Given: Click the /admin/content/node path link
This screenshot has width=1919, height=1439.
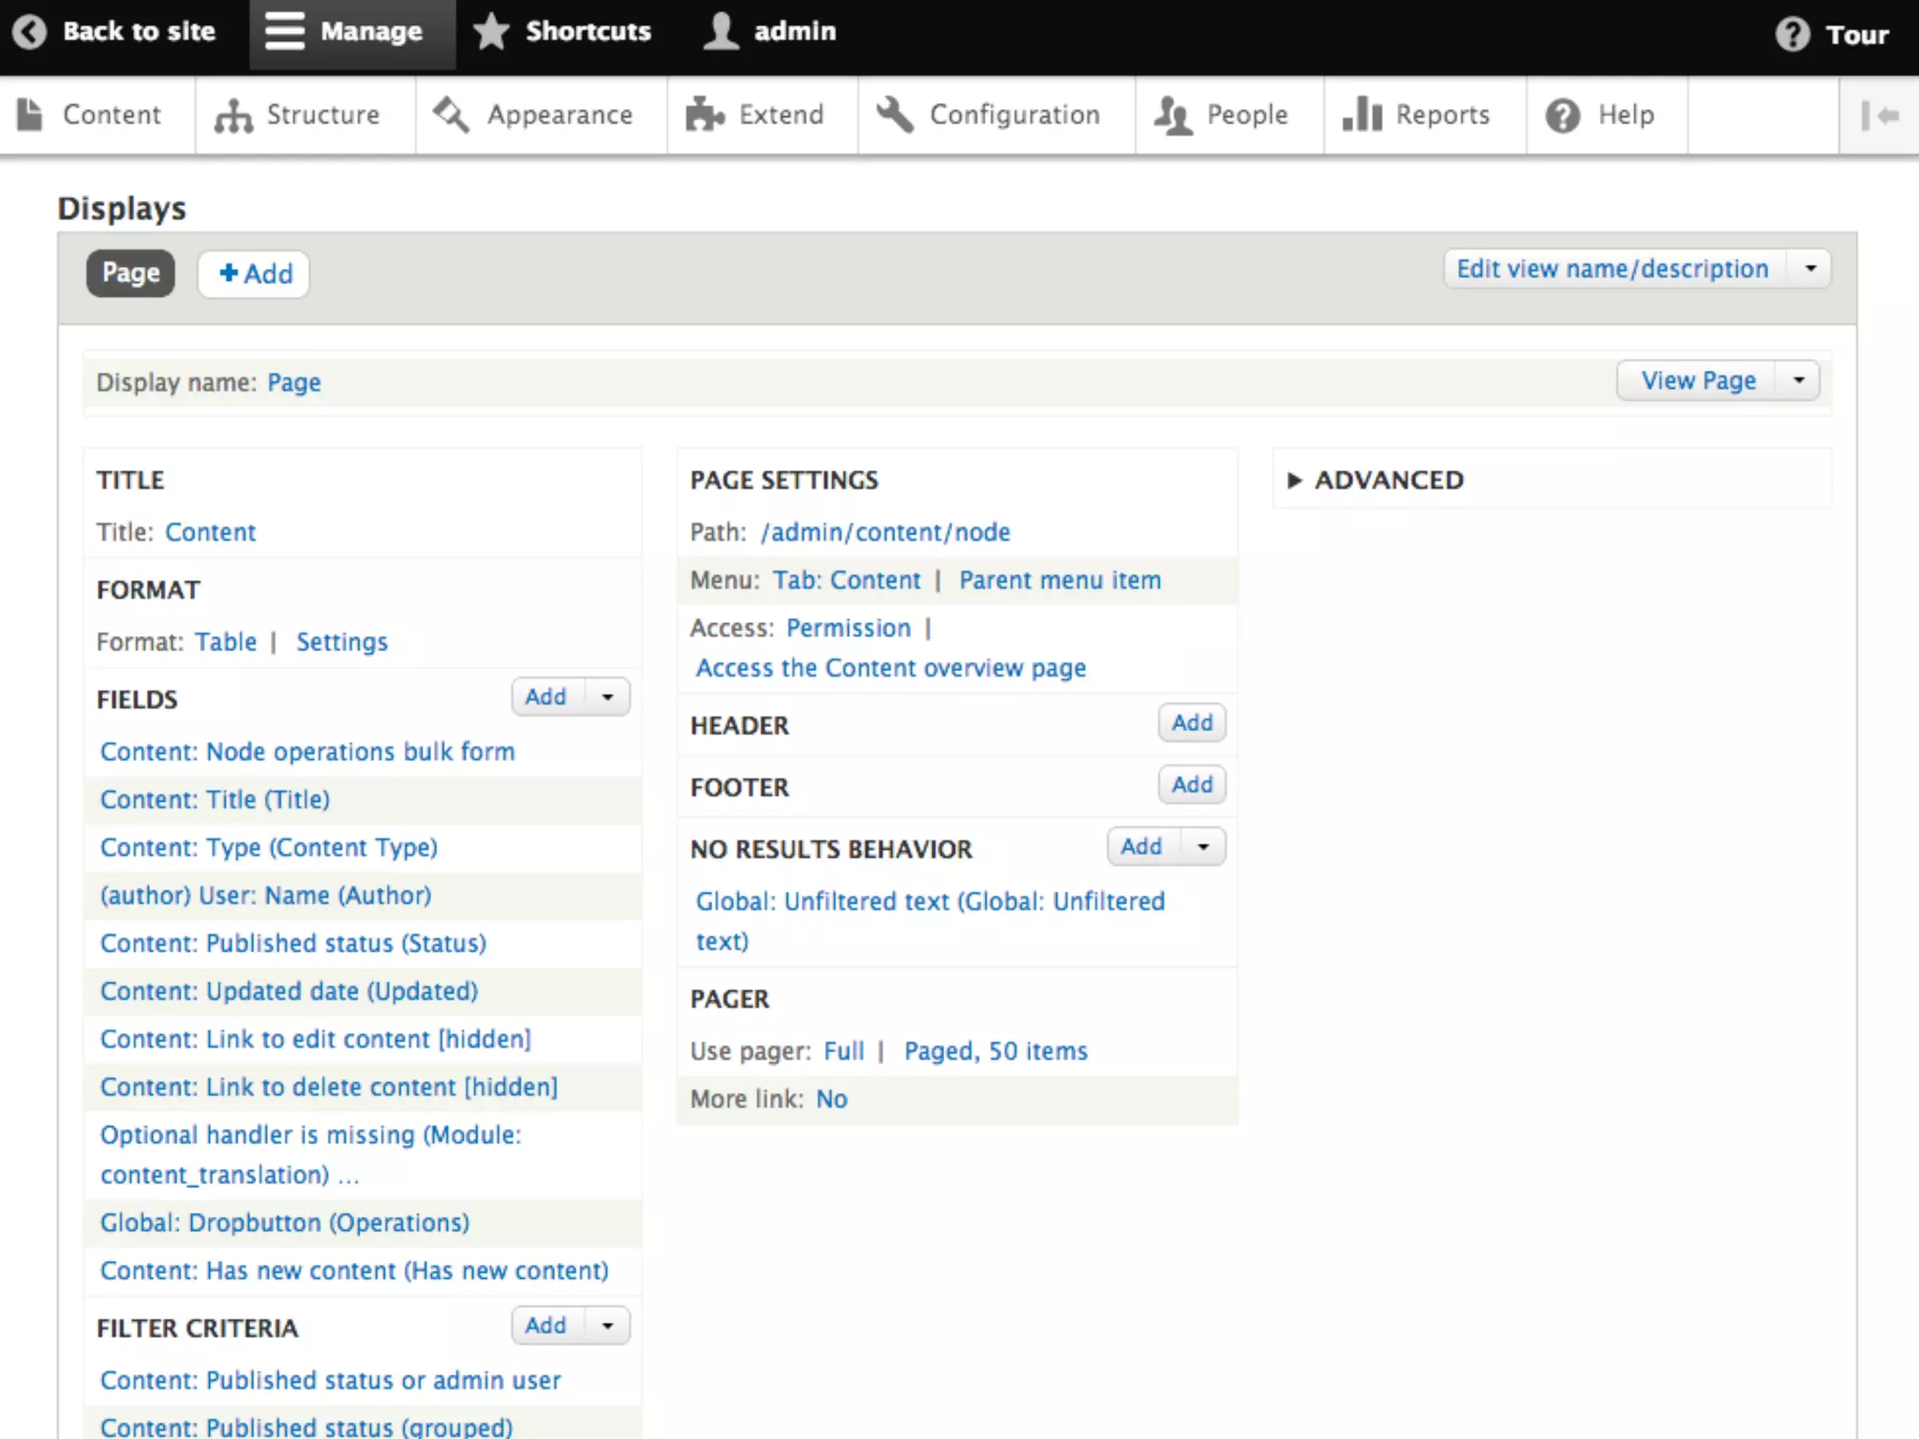Looking at the screenshot, I should coord(885,532).
